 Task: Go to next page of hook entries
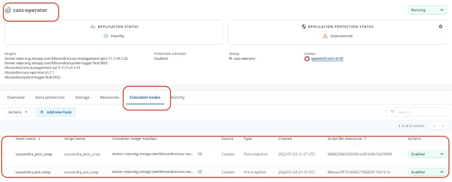[443, 126]
